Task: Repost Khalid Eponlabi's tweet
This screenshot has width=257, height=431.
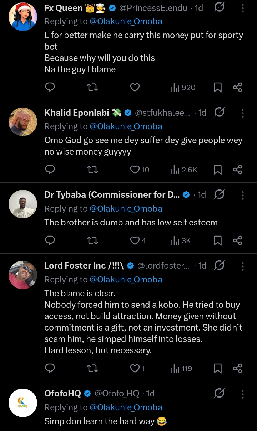Action: tap(93, 170)
